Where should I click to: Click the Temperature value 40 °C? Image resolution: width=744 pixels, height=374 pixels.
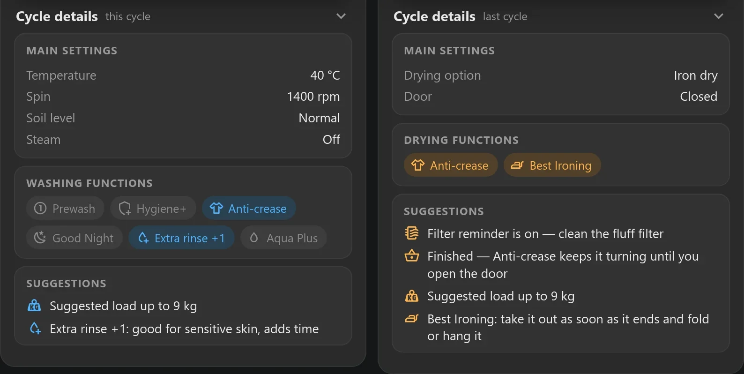[325, 75]
